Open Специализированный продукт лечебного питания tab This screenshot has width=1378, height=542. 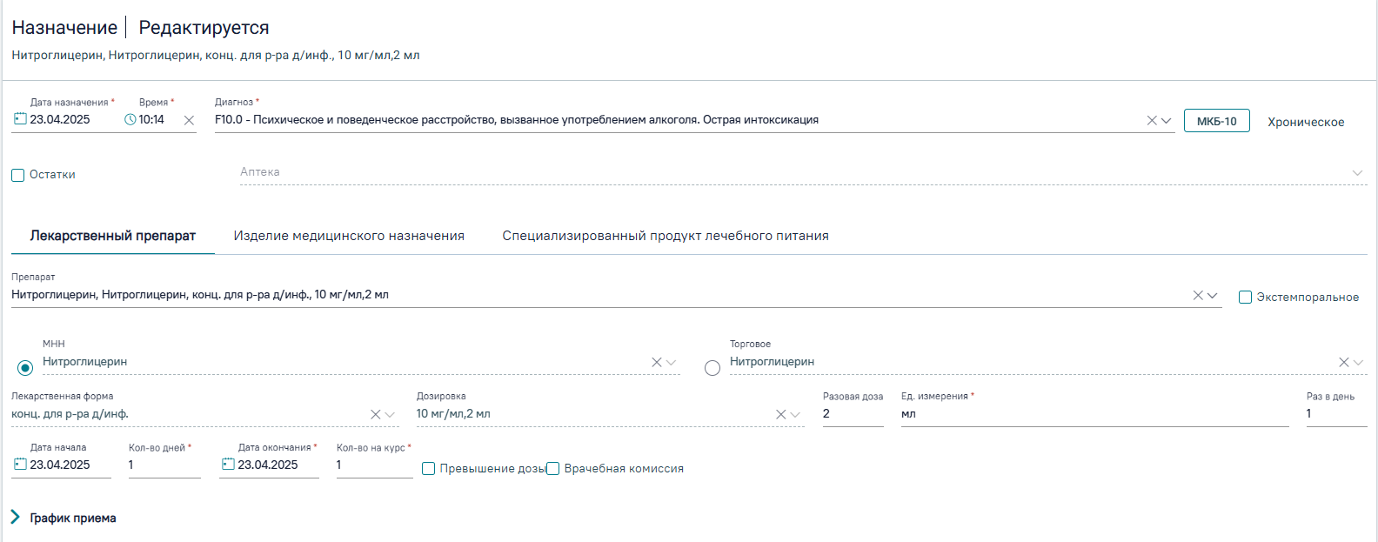click(x=666, y=236)
